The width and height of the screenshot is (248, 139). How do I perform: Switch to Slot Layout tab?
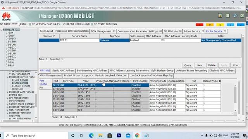point(46,31)
